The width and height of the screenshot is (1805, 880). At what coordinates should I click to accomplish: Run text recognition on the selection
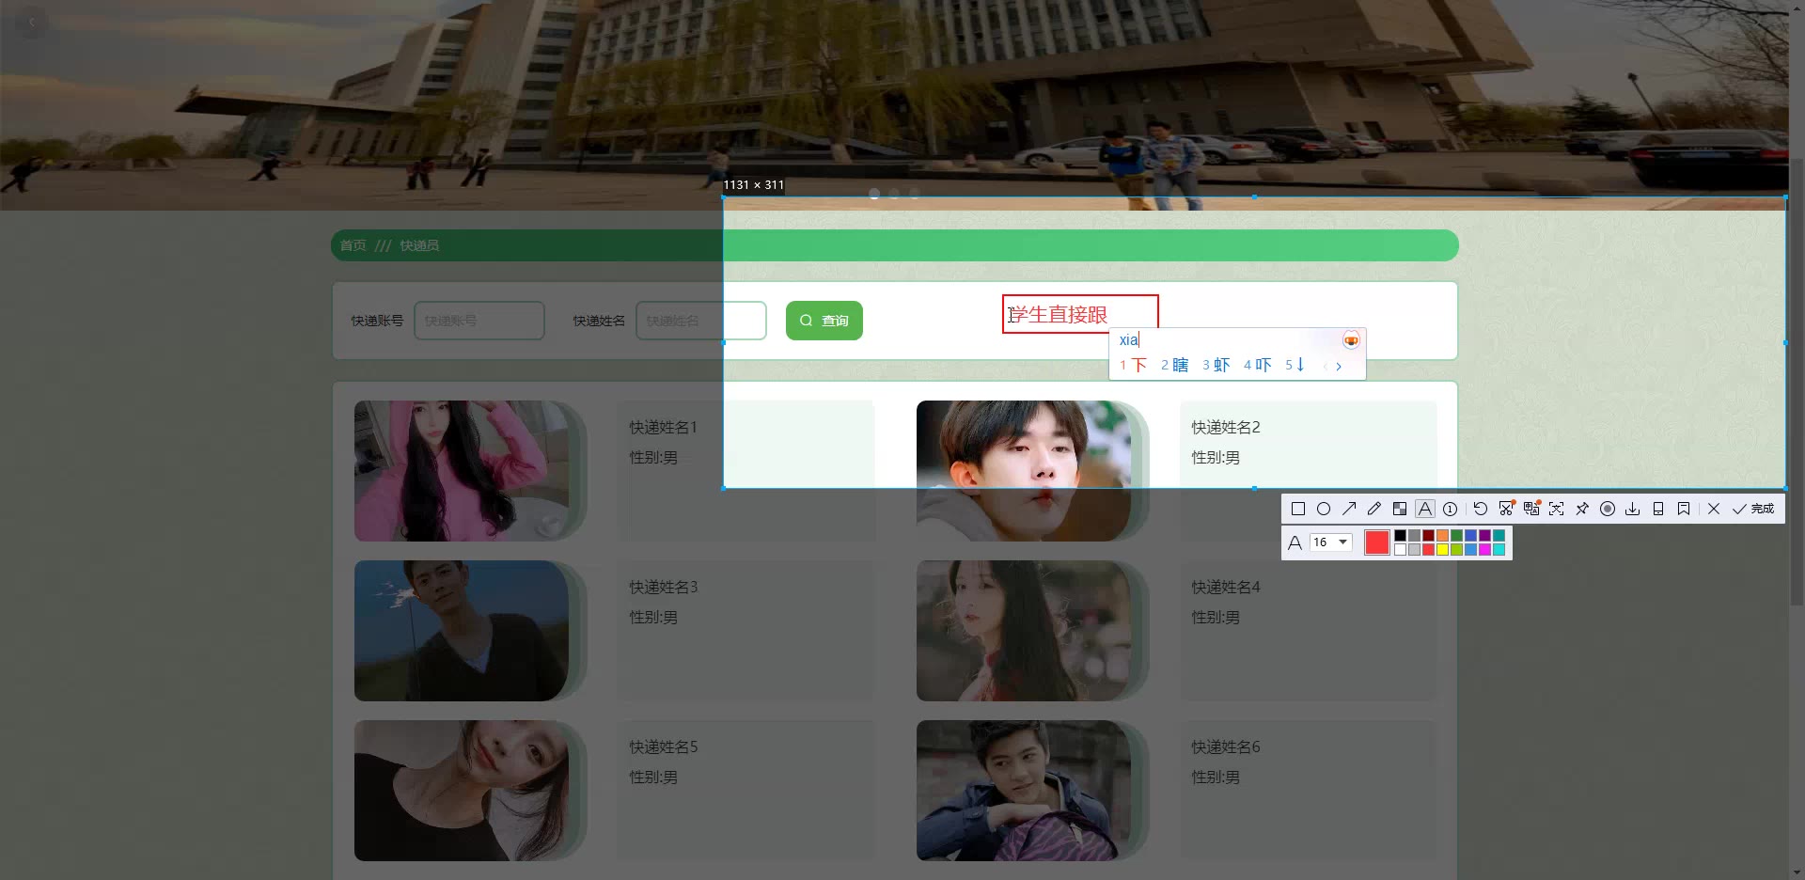pyautogui.click(x=1557, y=509)
